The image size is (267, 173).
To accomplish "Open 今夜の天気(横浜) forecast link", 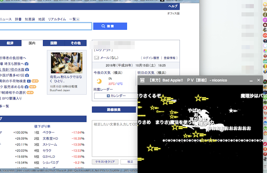I will click(x=108, y=73).
